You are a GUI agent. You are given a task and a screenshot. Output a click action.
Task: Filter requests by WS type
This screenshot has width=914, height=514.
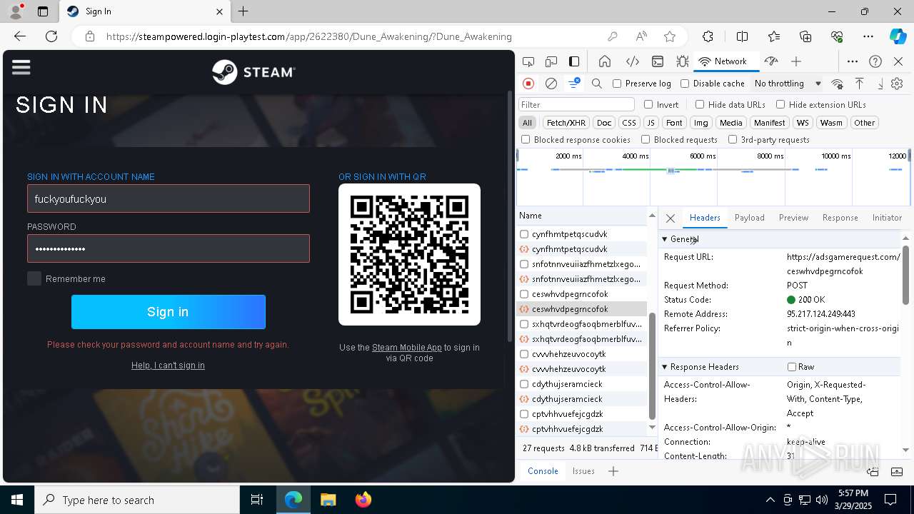[x=803, y=123]
